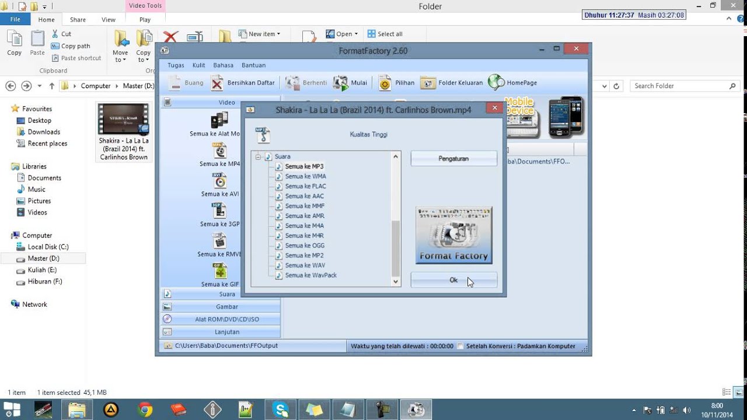Open the Open dropdown arrow in ribbon

[x=356, y=34]
